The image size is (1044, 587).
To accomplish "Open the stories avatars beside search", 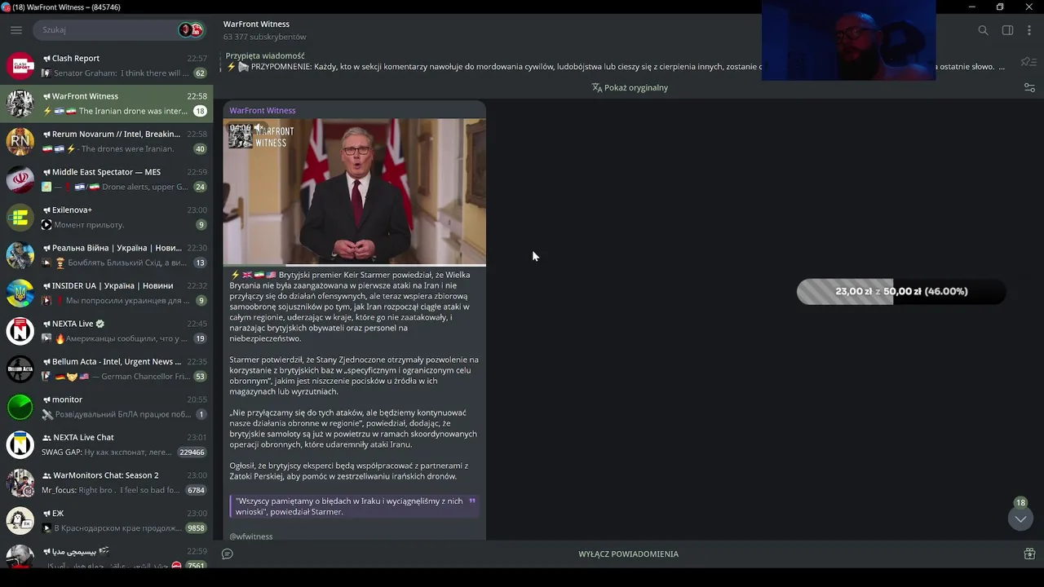I will 191,30.
